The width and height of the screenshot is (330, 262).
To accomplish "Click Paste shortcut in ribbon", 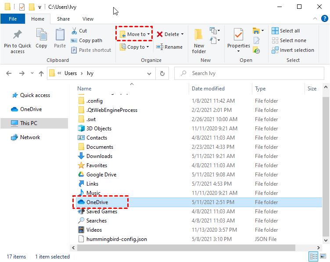I will coord(91,50).
